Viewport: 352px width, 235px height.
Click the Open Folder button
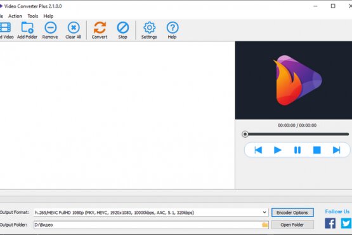click(292, 225)
